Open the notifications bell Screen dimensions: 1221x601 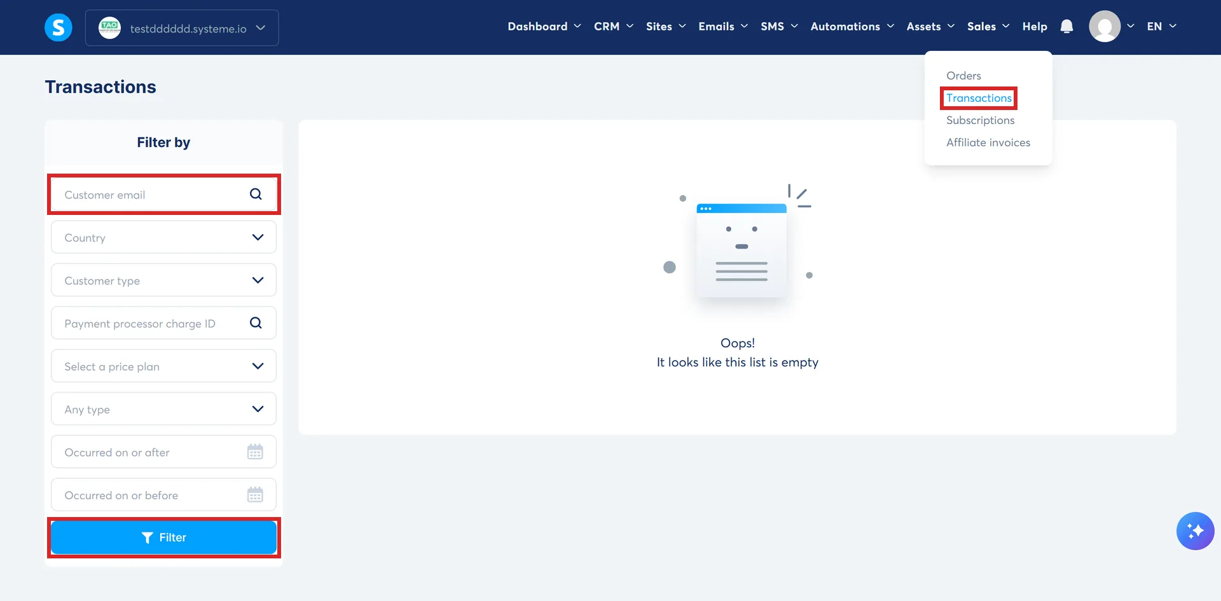(x=1066, y=26)
